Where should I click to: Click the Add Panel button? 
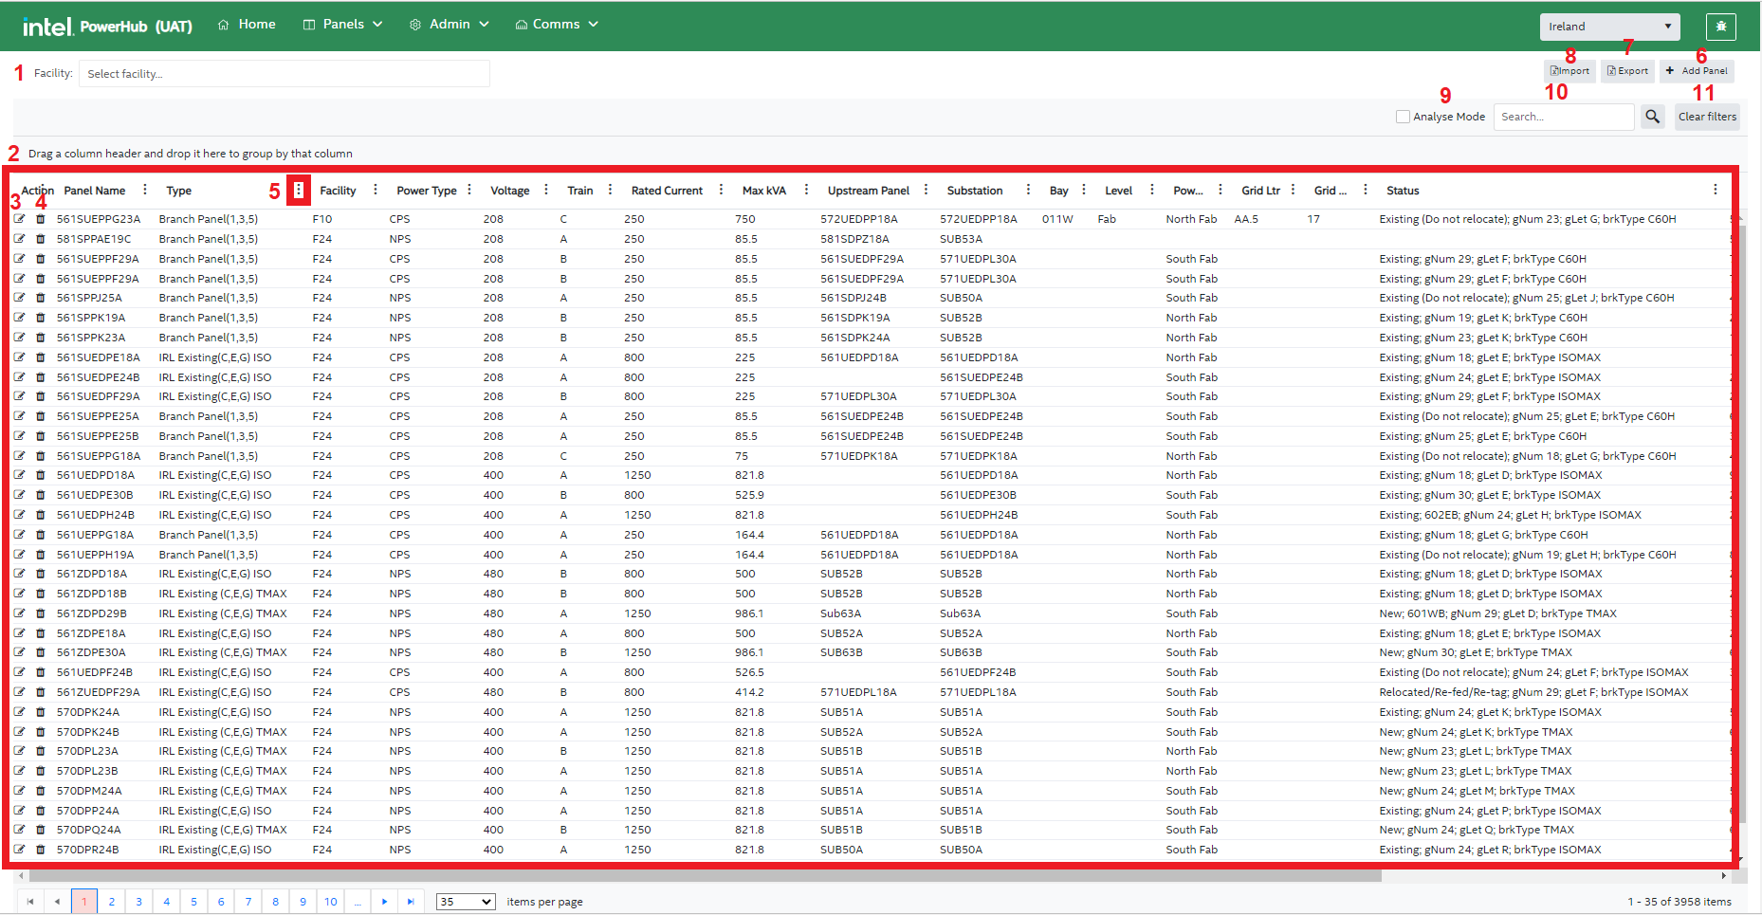(x=1697, y=71)
